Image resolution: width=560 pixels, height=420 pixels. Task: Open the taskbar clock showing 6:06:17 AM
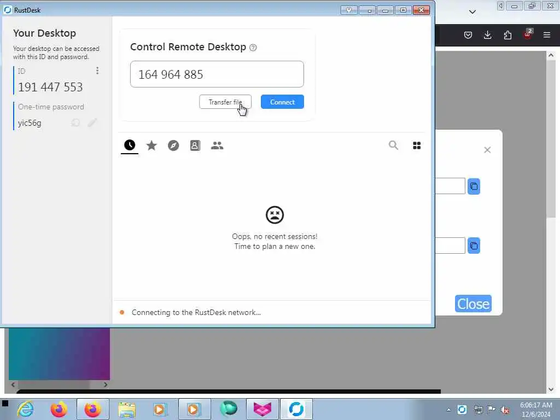click(x=536, y=410)
